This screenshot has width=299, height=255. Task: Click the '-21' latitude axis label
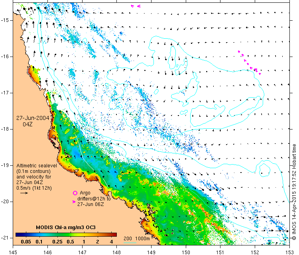click(x=4, y=237)
